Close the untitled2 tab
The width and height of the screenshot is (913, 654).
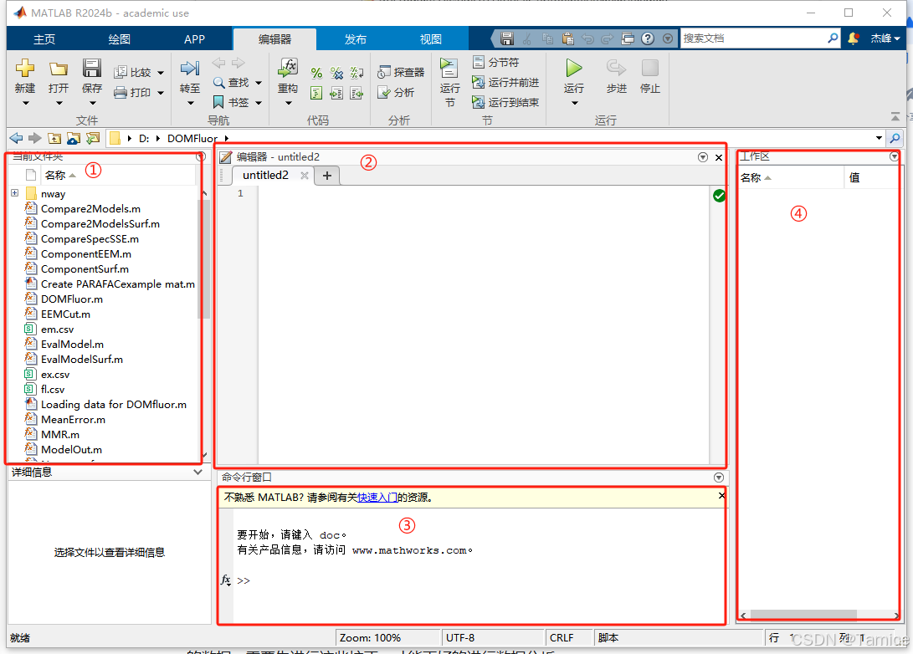pos(304,176)
